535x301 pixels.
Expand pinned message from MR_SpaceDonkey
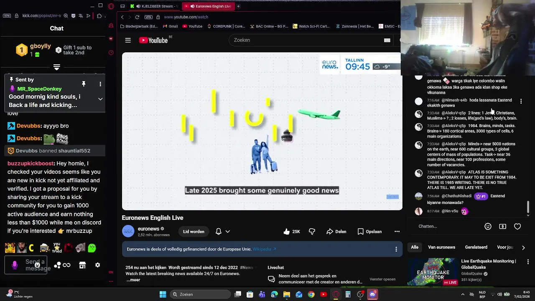tap(100, 99)
